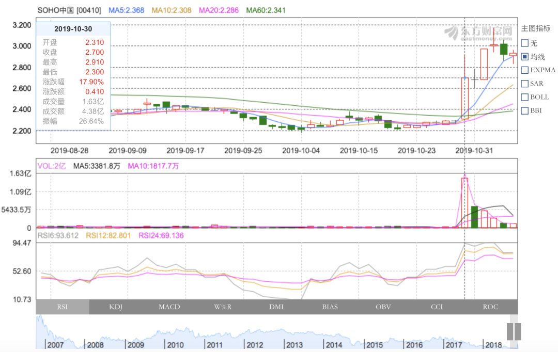Click the 2019-10-30 tooltip date header
This screenshot has height=352, width=558.
tap(73, 29)
